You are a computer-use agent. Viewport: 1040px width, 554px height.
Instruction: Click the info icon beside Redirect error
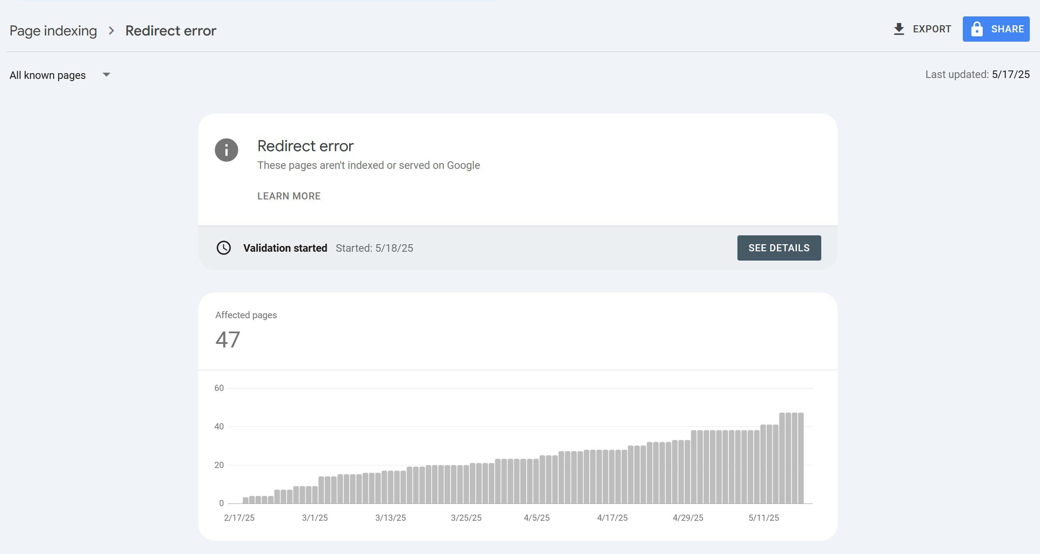pos(226,150)
